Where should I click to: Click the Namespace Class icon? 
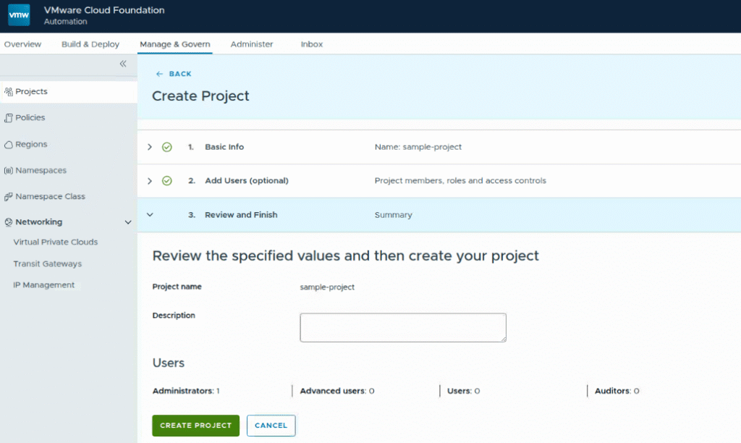9,197
